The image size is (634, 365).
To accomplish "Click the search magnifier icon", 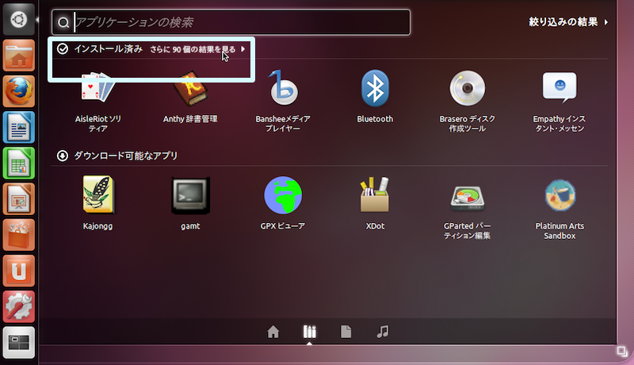I will click(x=63, y=23).
